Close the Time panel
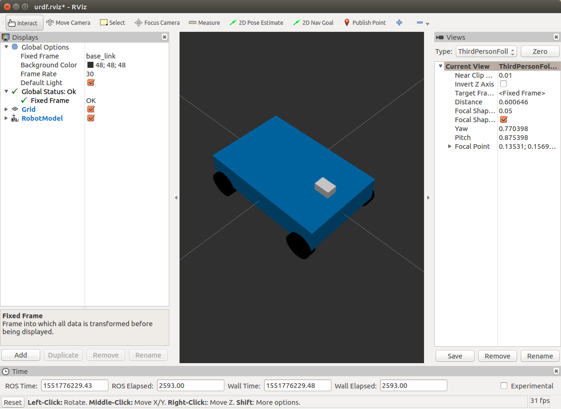 click(x=556, y=371)
